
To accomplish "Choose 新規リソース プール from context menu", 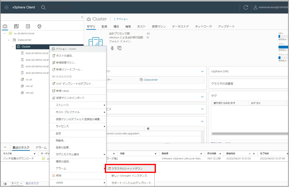I will click(78, 70).
